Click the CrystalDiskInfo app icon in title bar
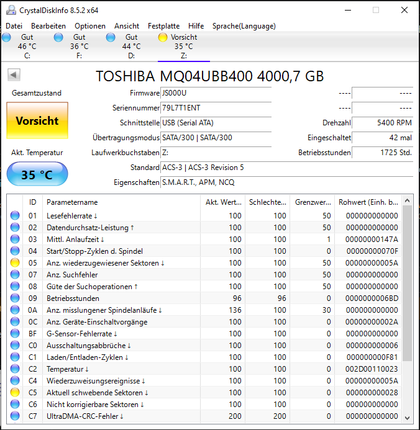 [x=11, y=10]
